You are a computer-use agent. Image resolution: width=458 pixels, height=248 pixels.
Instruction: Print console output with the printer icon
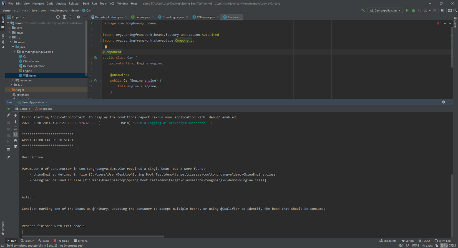(16, 141)
